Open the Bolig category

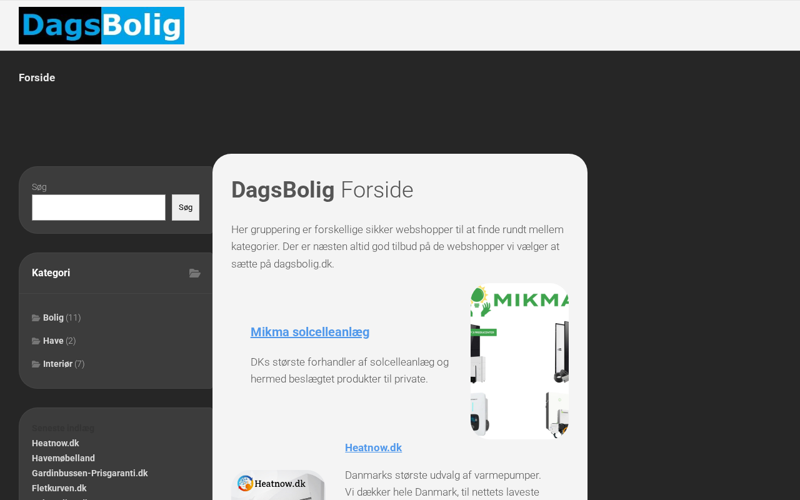(x=53, y=317)
